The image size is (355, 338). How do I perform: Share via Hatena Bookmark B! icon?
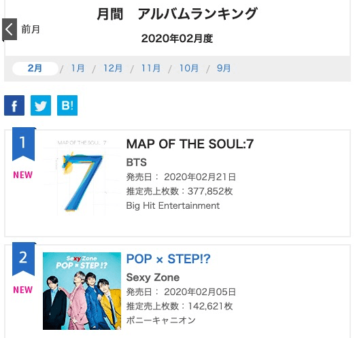(x=67, y=105)
